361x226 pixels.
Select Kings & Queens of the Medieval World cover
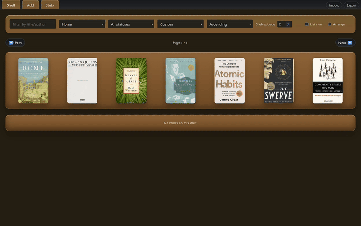82,80
